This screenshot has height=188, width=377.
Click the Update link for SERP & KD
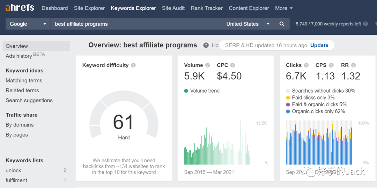click(319, 45)
